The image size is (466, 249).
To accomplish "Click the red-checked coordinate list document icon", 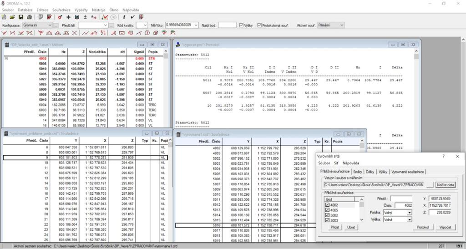I will (49, 17).
